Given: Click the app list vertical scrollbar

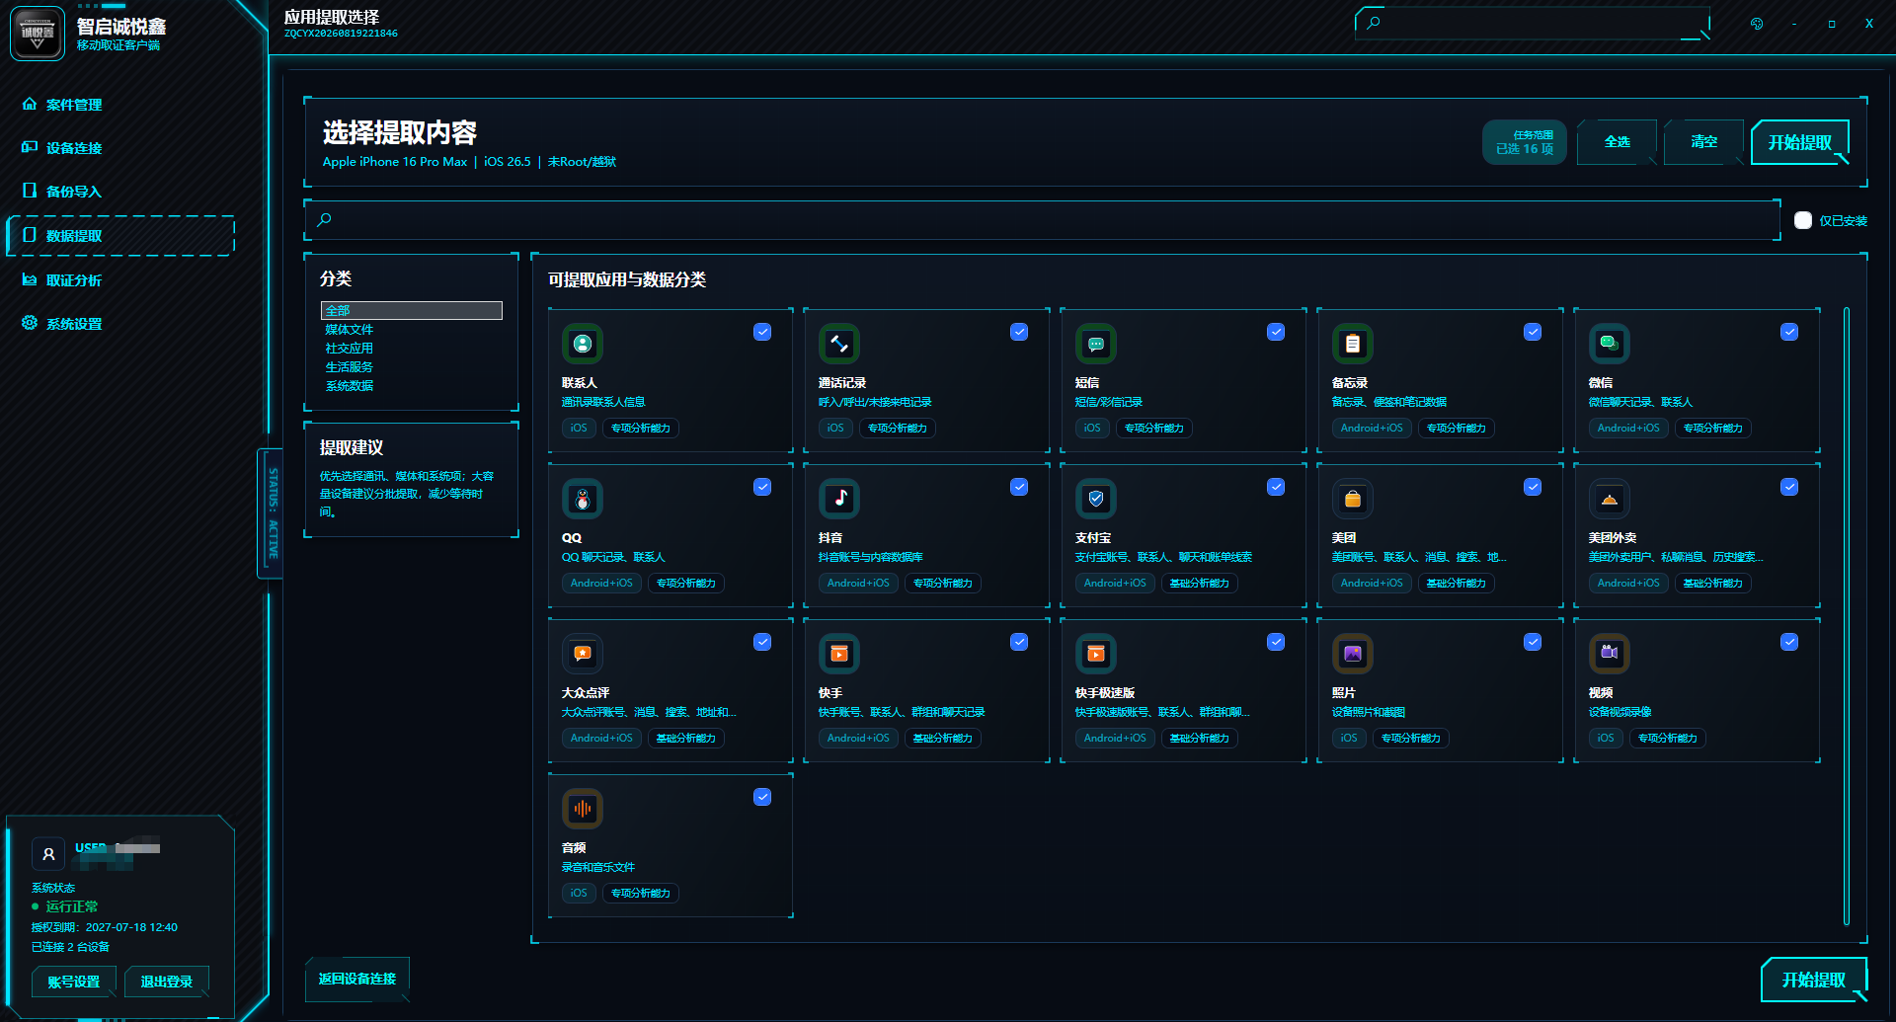Looking at the screenshot, I should 1847,617.
